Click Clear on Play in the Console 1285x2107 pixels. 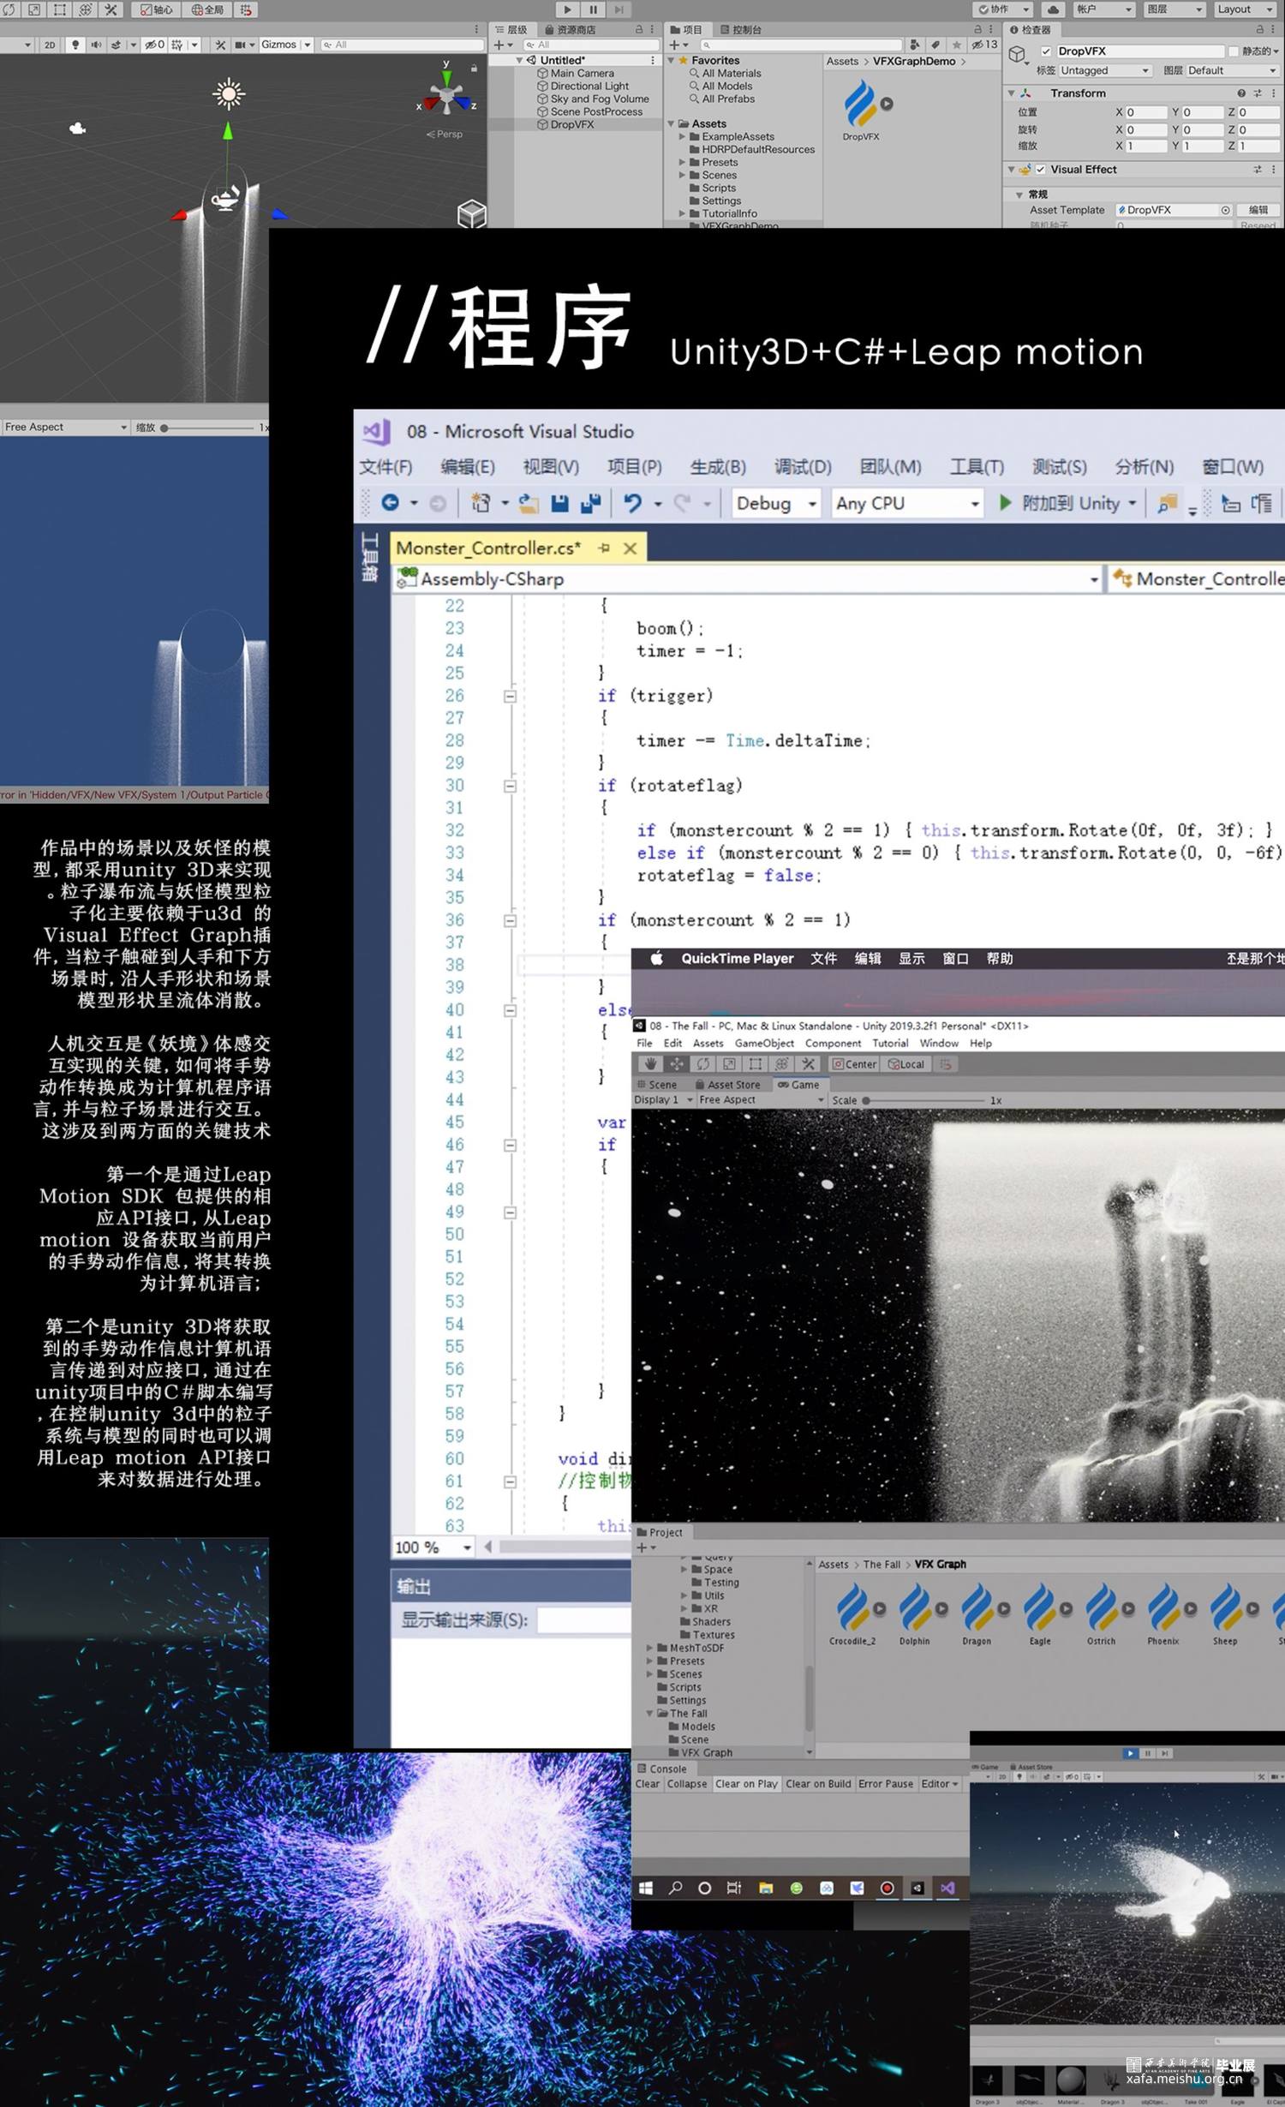[745, 1784]
